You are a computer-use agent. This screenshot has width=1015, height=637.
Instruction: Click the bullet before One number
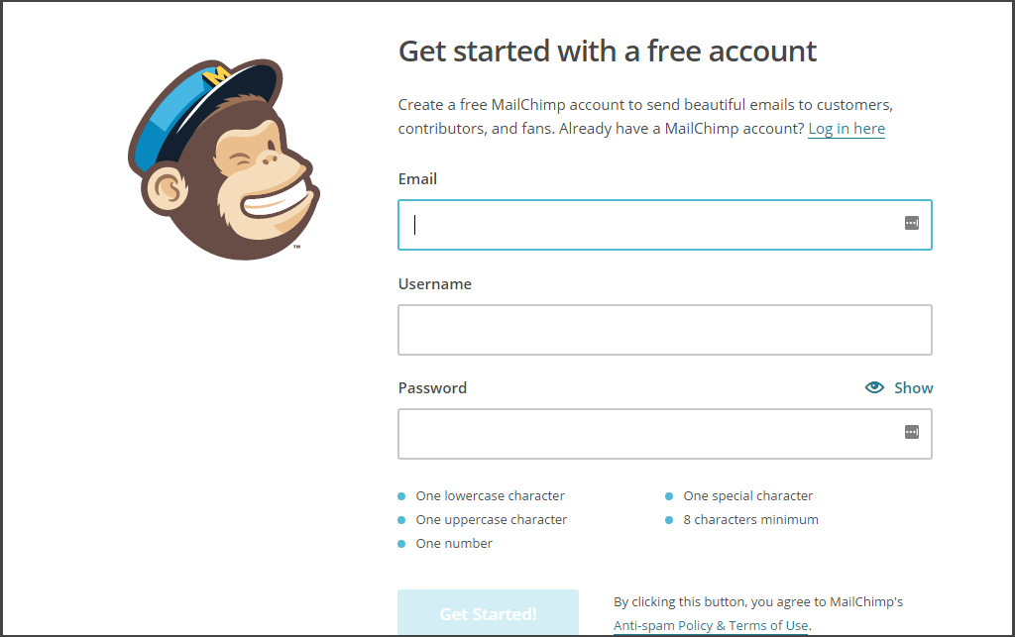(401, 543)
